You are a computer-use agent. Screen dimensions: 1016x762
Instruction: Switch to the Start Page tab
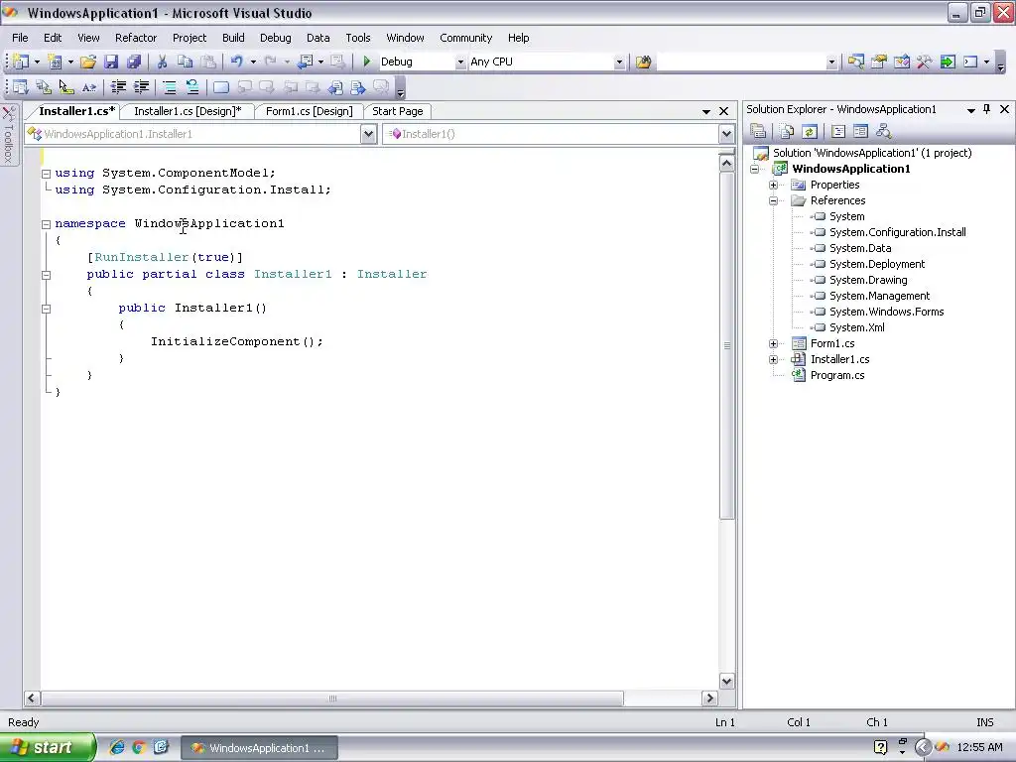point(397,111)
